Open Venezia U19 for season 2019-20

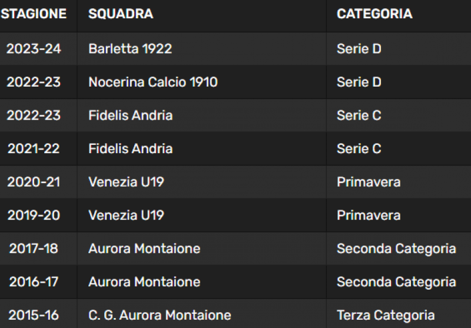126,216
